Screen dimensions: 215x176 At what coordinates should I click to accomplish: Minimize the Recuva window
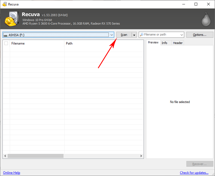[x=184, y=4]
